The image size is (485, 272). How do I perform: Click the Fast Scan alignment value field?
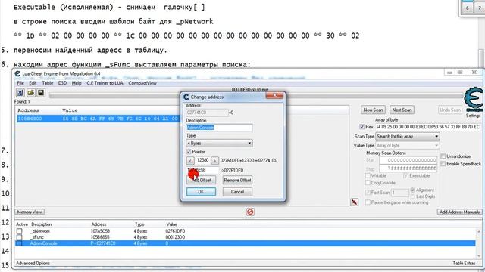[400, 193]
